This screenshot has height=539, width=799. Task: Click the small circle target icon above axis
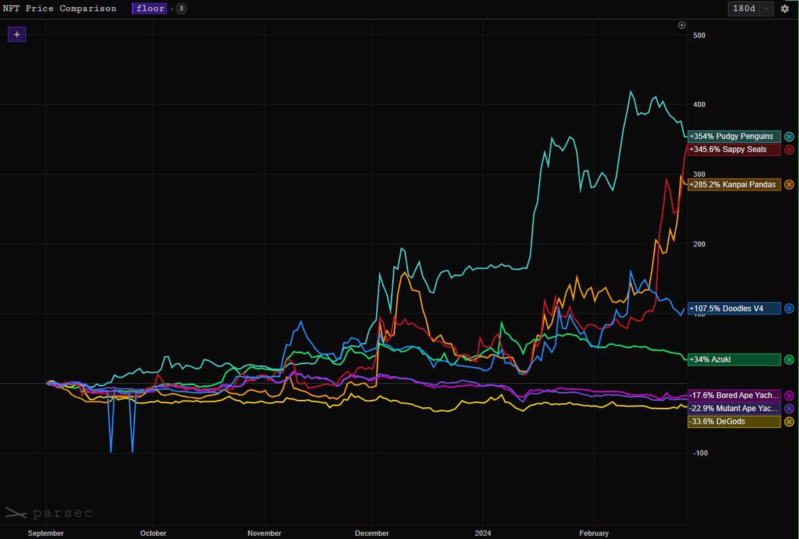[x=681, y=25]
